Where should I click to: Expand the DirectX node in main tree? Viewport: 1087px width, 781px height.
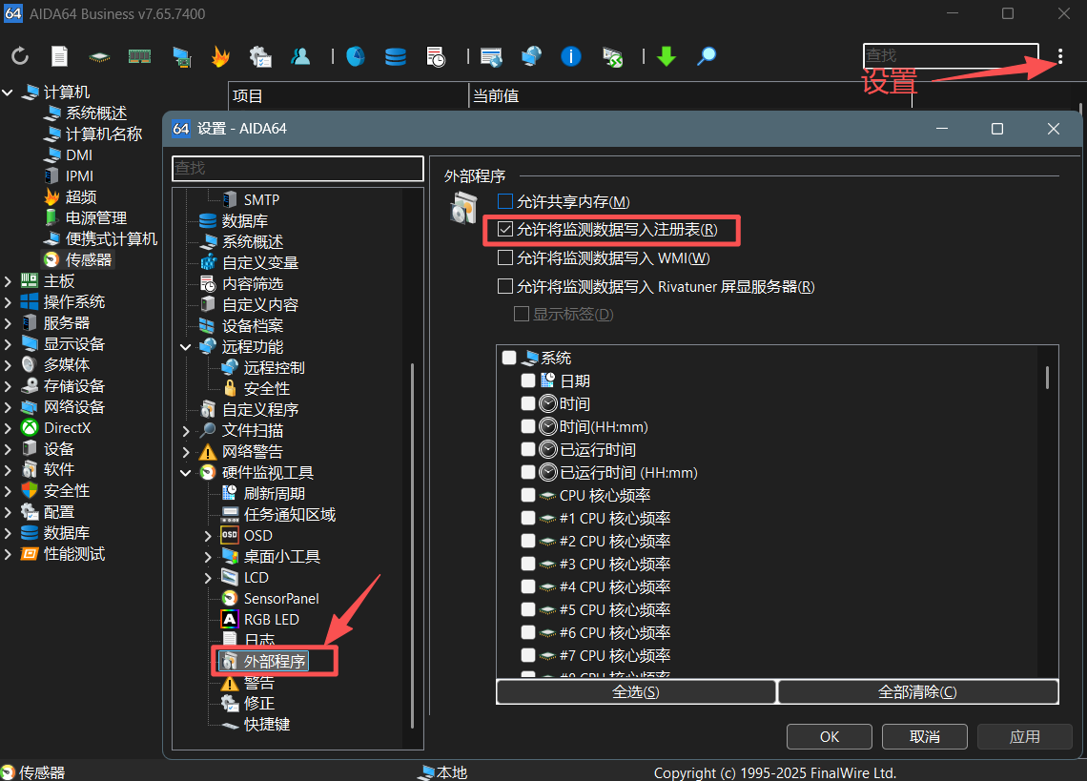[x=8, y=428]
